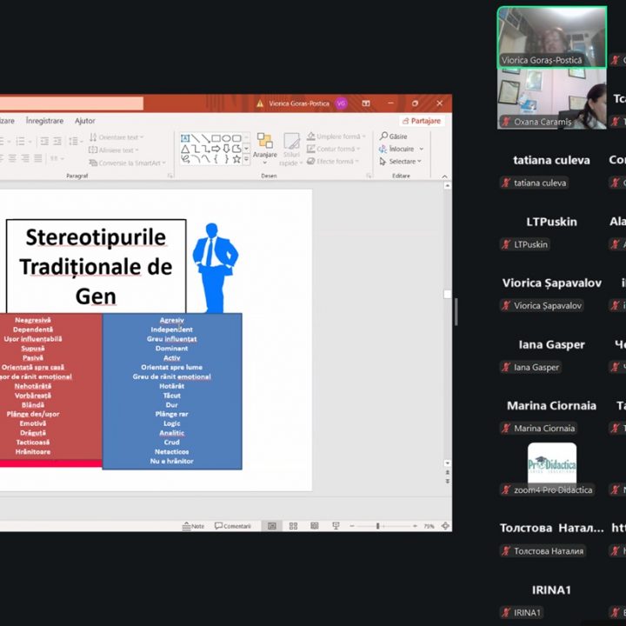
Task: Open the Ajutor ribbon tab
Action: point(85,121)
